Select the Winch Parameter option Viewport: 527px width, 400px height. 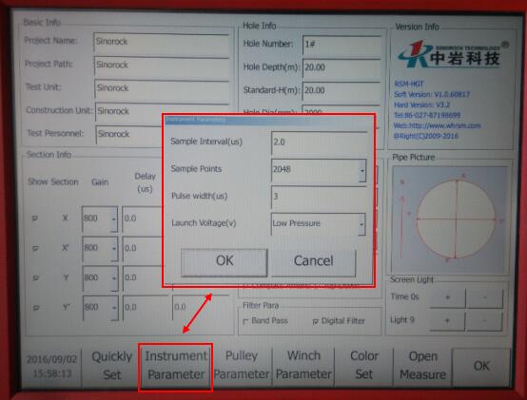point(303,365)
